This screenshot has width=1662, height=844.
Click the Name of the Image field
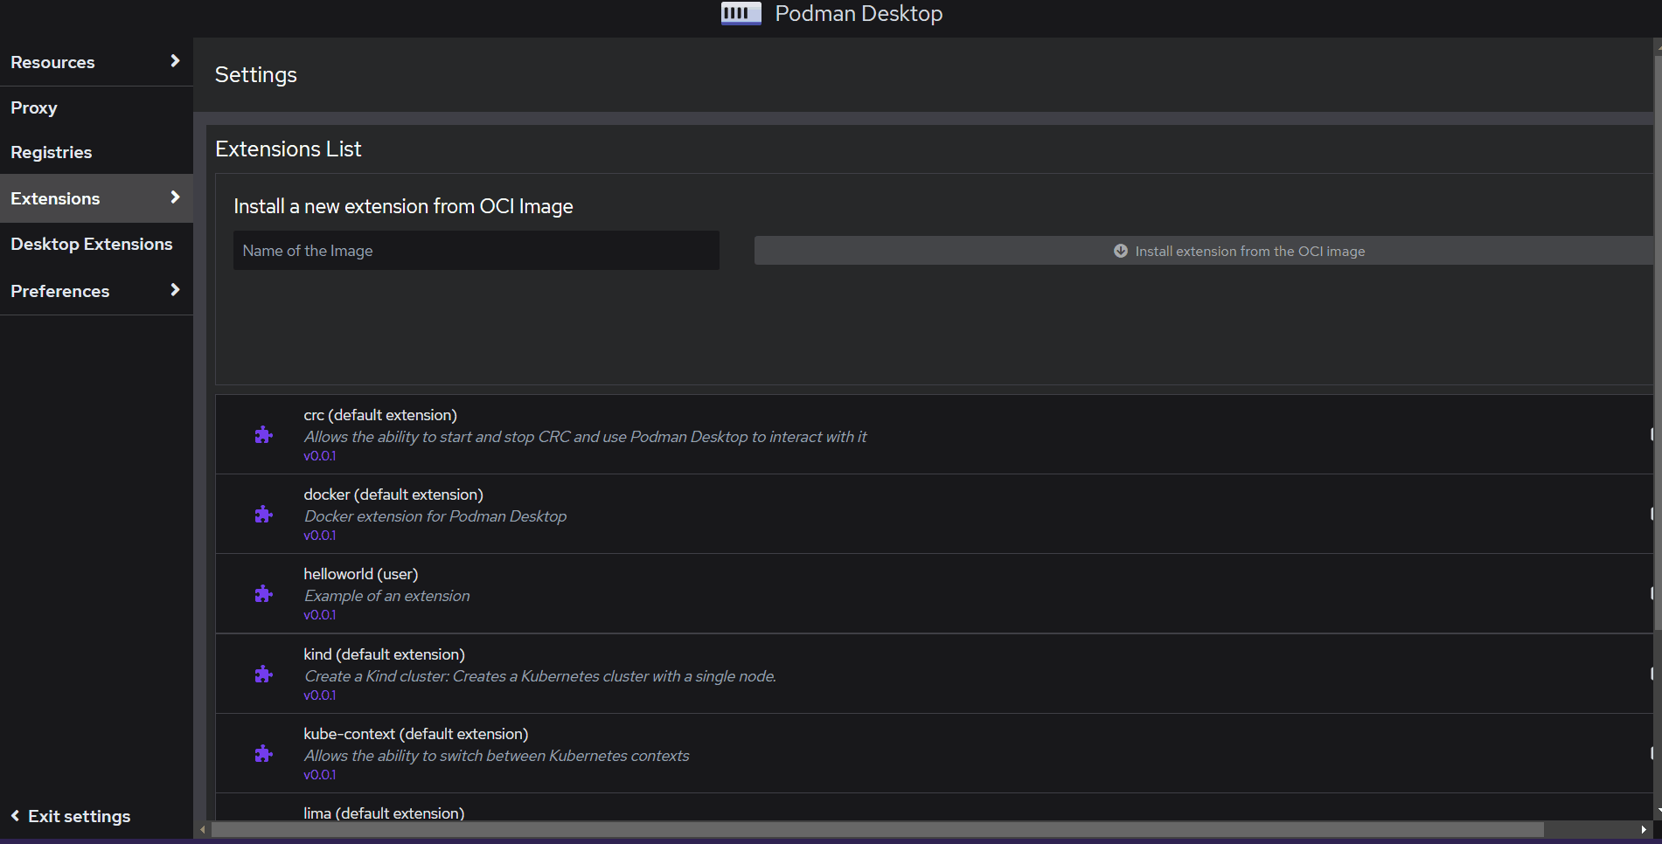pos(476,251)
